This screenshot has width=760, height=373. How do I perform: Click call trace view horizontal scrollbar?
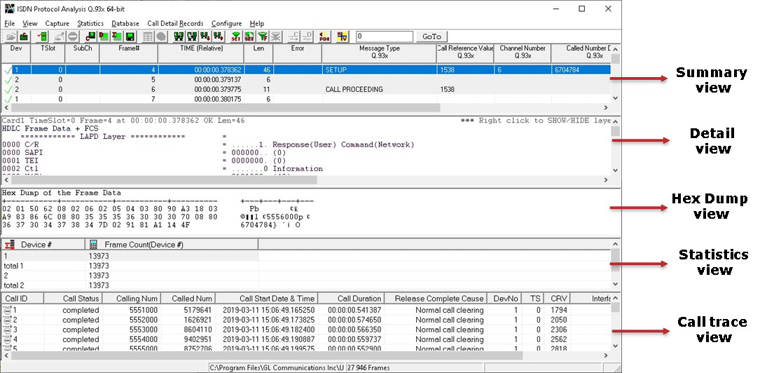pyautogui.click(x=267, y=355)
